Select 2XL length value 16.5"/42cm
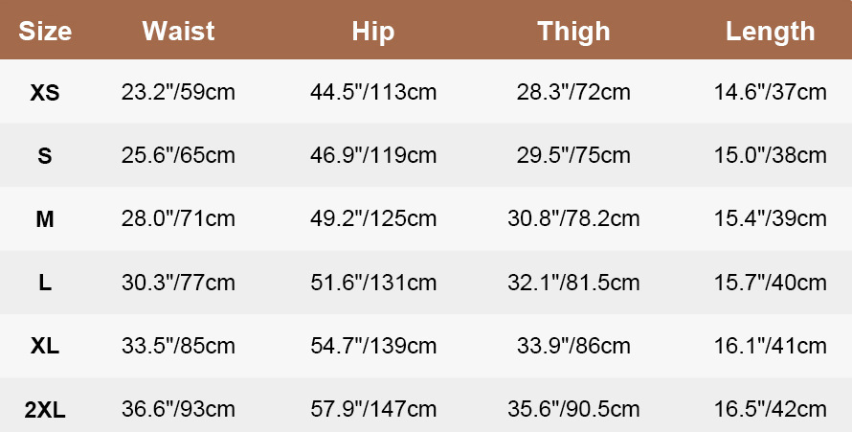Image resolution: width=852 pixels, height=432 pixels. coord(770,409)
